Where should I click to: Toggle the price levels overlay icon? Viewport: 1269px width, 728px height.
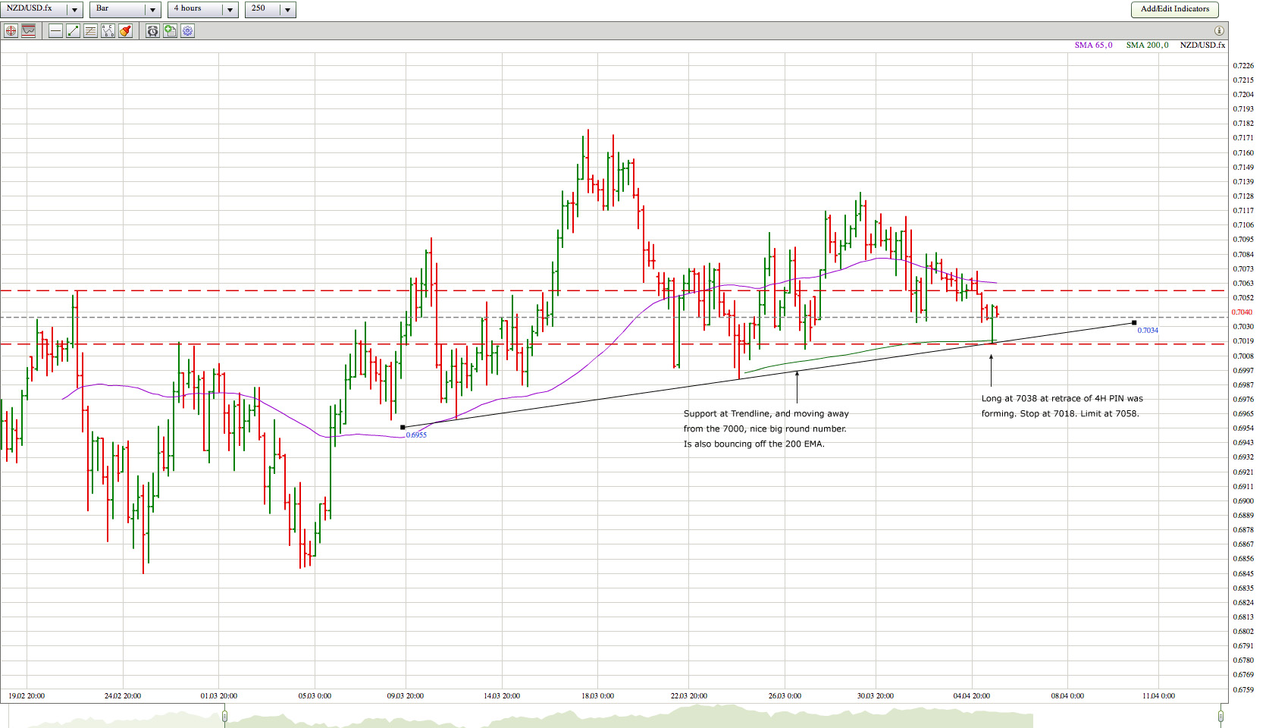(29, 31)
